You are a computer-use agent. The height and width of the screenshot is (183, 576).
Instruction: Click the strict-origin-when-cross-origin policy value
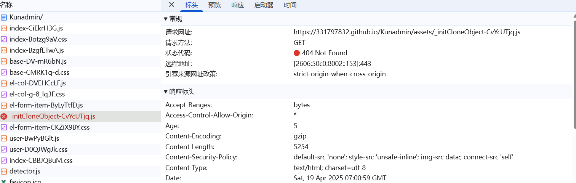pyautogui.click(x=340, y=74)
